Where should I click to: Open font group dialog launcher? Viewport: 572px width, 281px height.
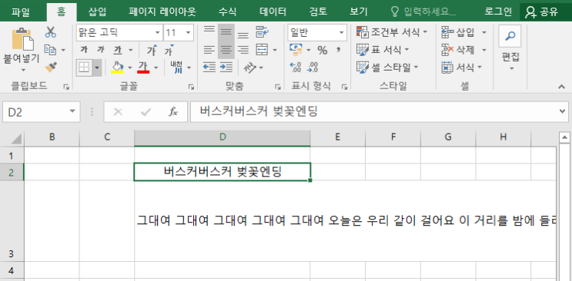(x=191, y=87)
